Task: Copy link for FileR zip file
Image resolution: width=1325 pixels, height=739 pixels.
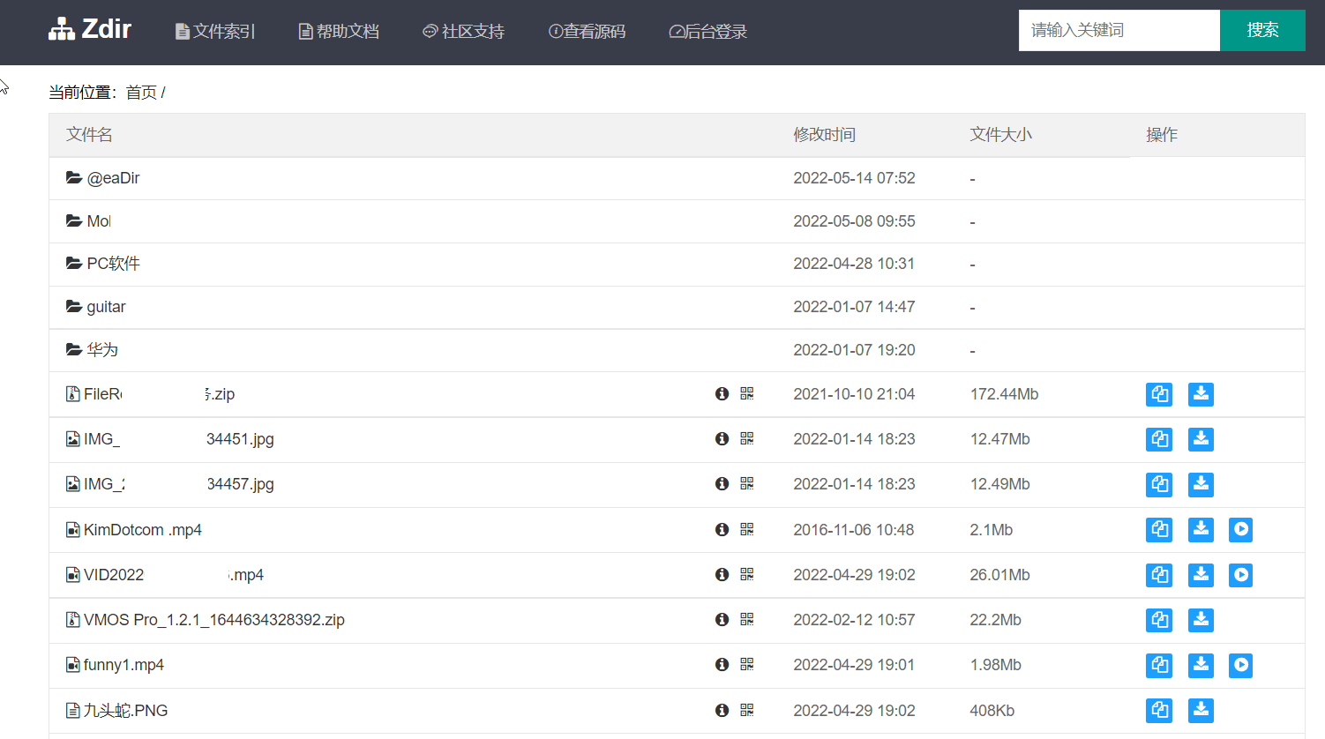Action: tap(1159, 394)
